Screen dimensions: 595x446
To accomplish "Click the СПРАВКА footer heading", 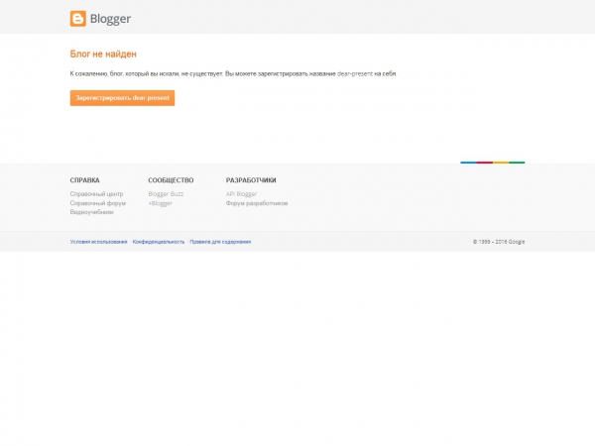I will [84, 180].
